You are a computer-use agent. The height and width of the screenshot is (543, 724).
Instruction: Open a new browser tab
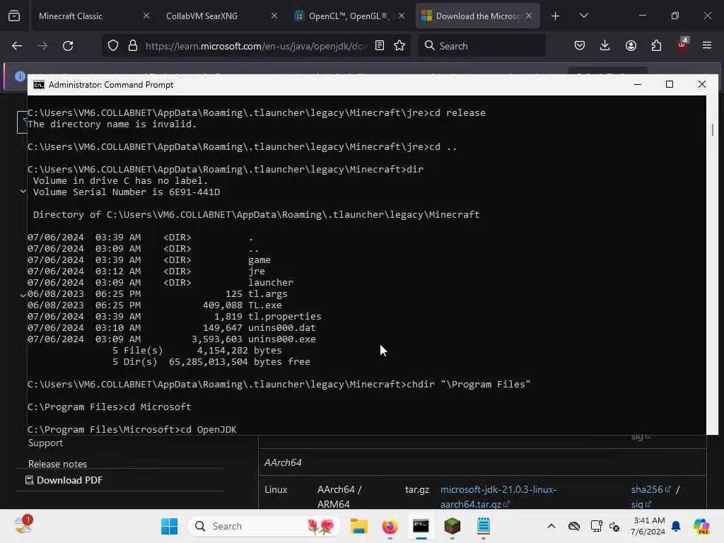[x=556, y=16]
